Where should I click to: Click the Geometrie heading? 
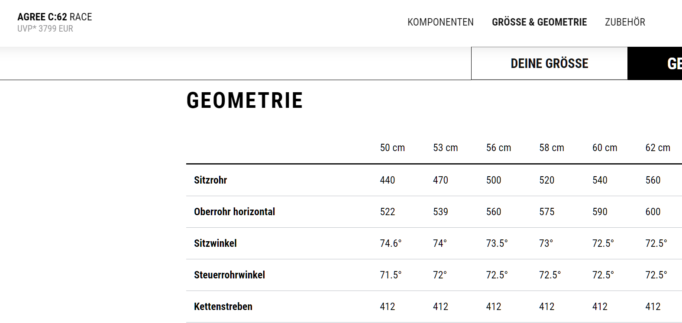245,100
